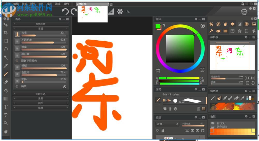Select the eyedropper tool in left toolbar
Screen dimensions: 259x141
6,66
